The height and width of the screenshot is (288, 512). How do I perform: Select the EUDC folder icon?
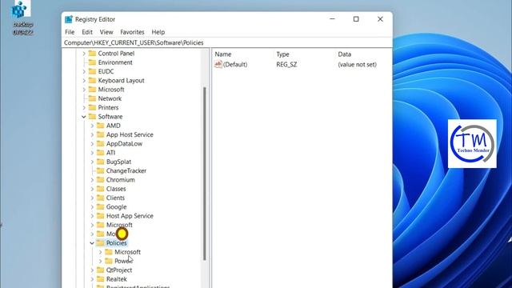pyautogui.click(x=93, y=71)
